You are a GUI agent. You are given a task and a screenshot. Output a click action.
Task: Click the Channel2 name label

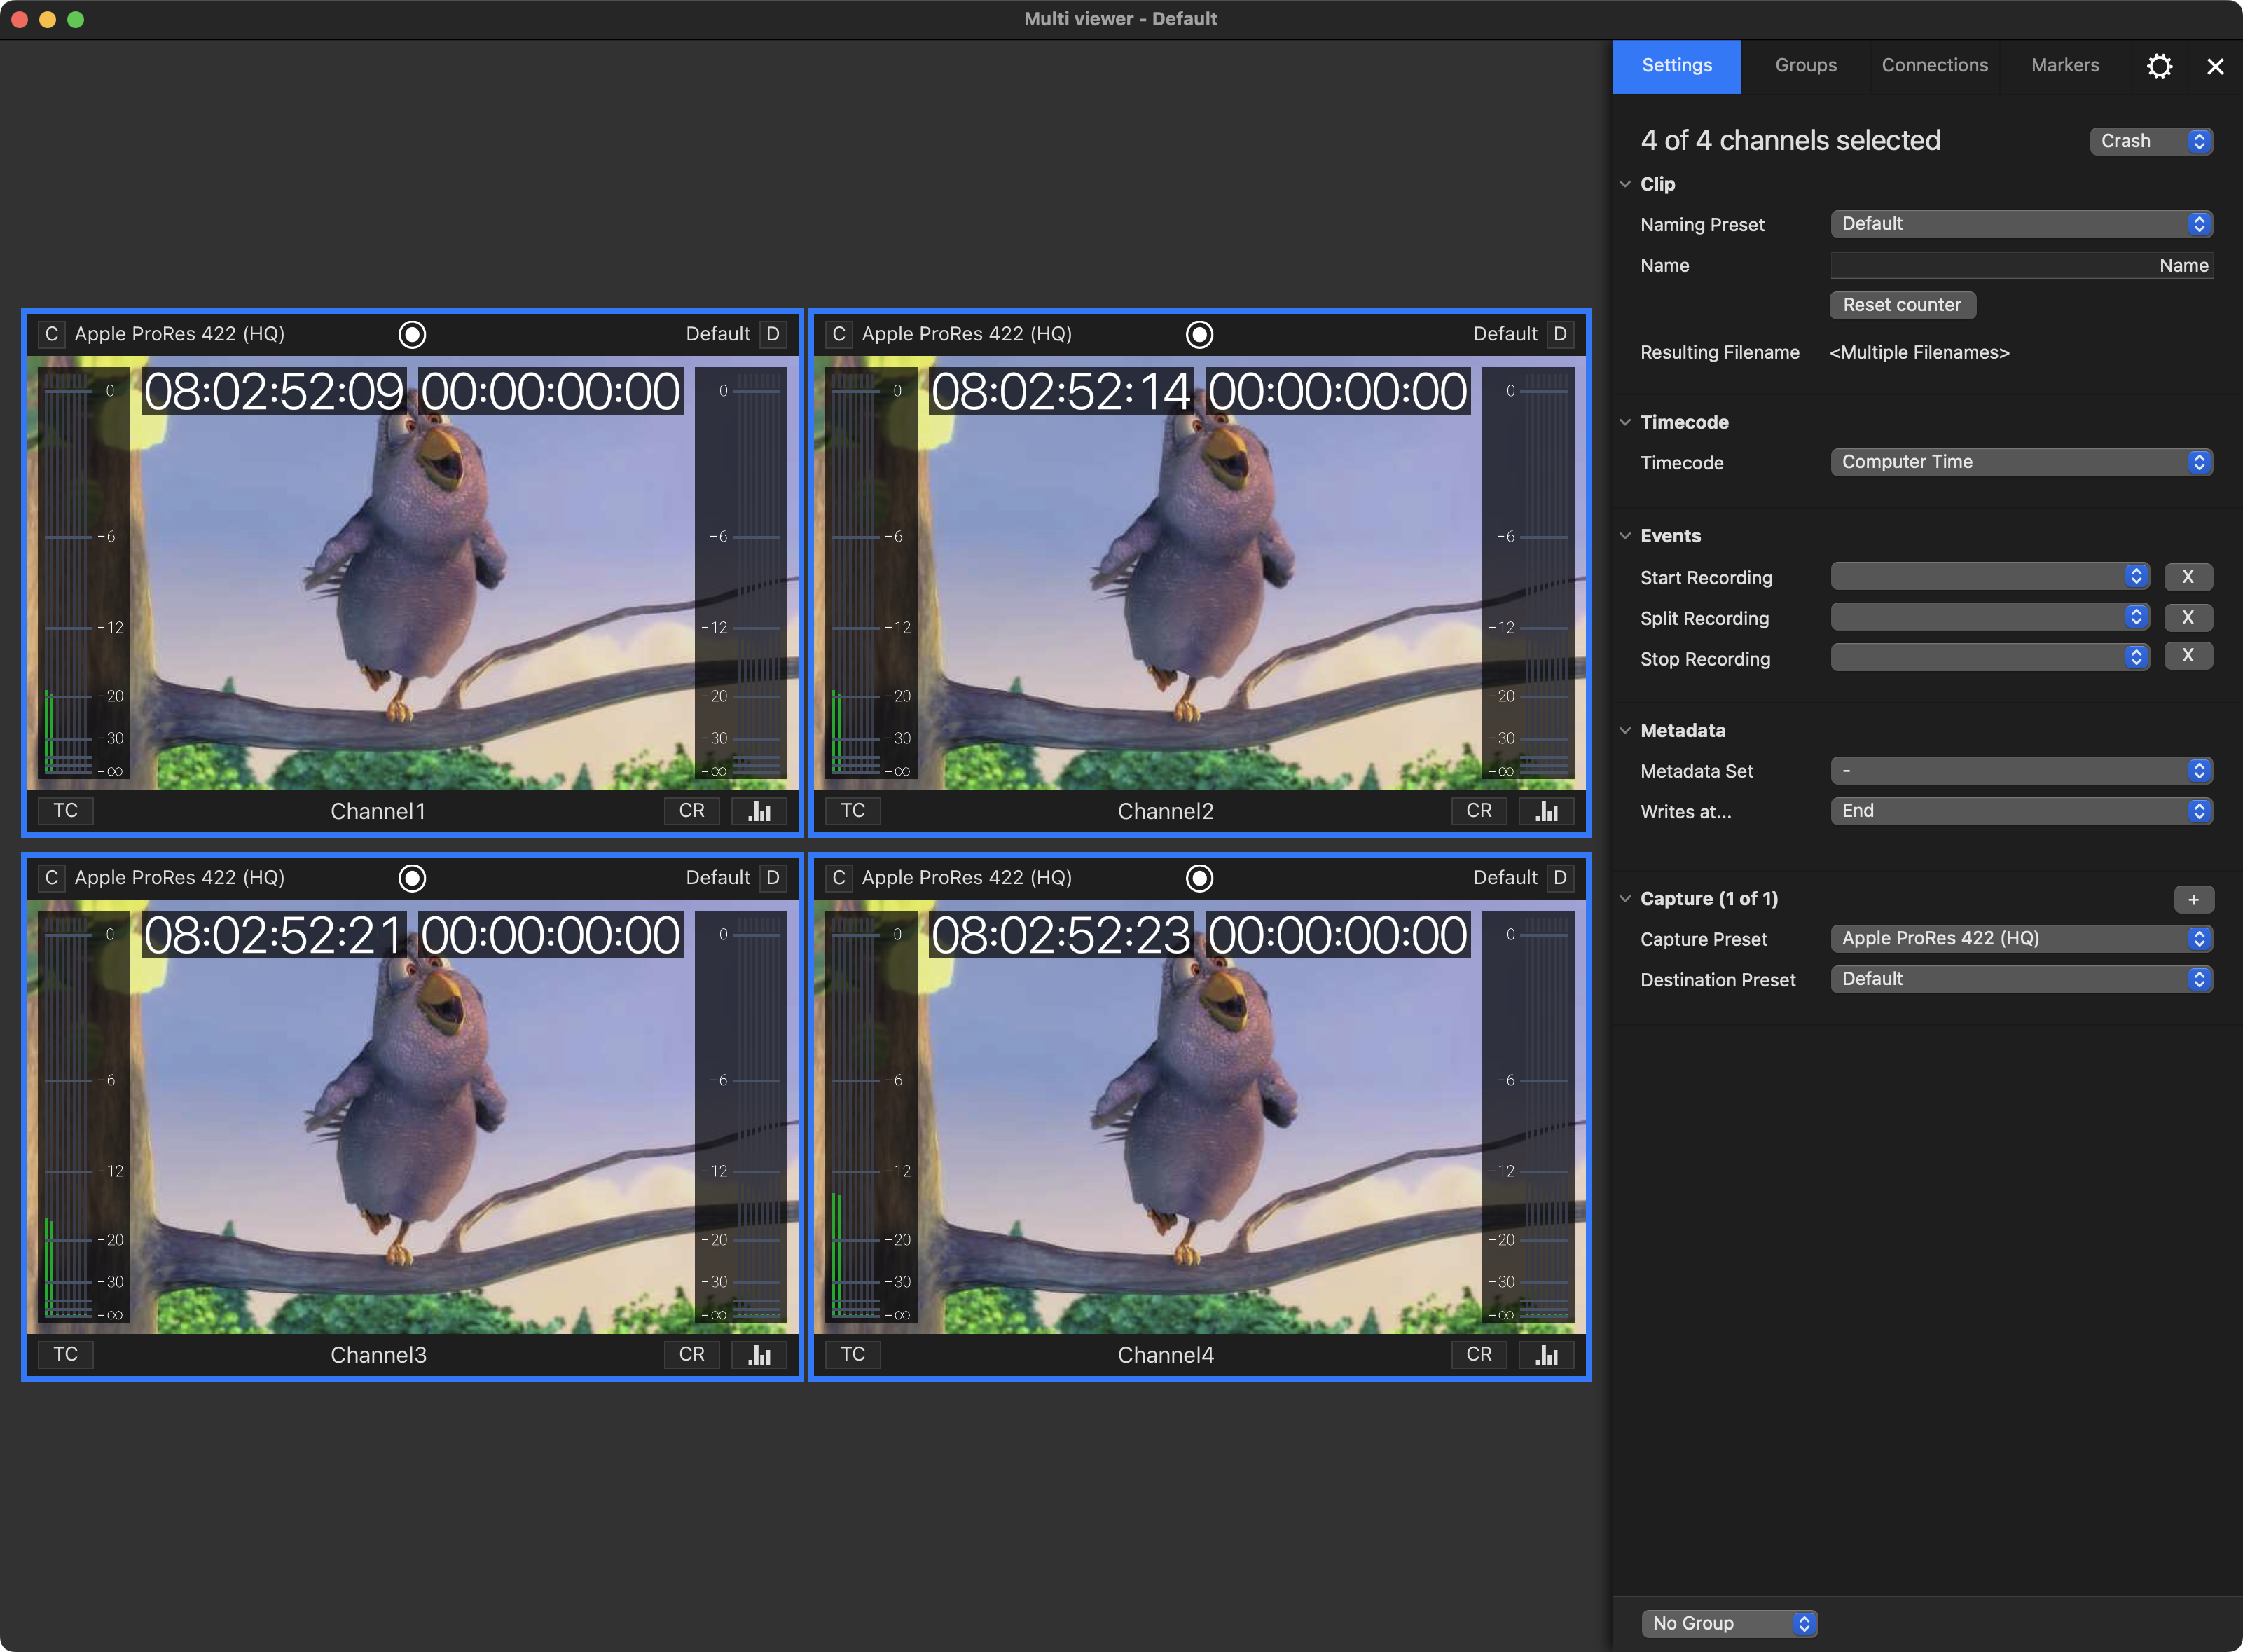tap(1165, 811)
